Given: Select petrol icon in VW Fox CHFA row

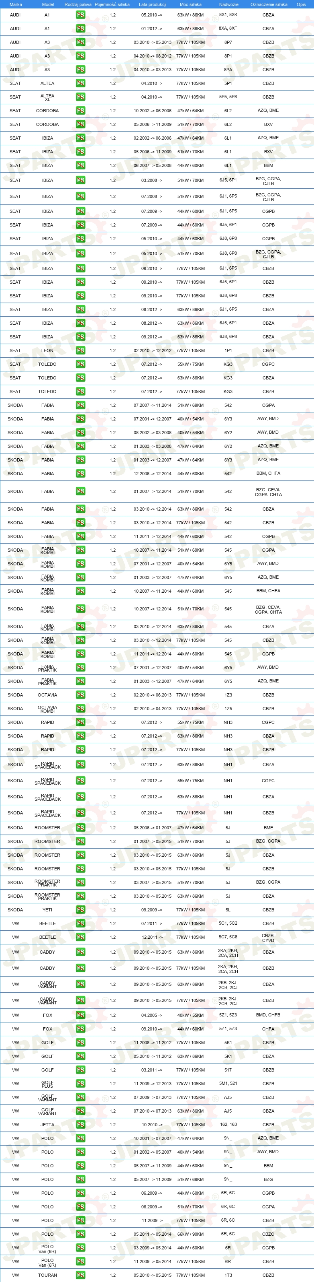Looking at the screenshot, I should tap(80, 1028).
